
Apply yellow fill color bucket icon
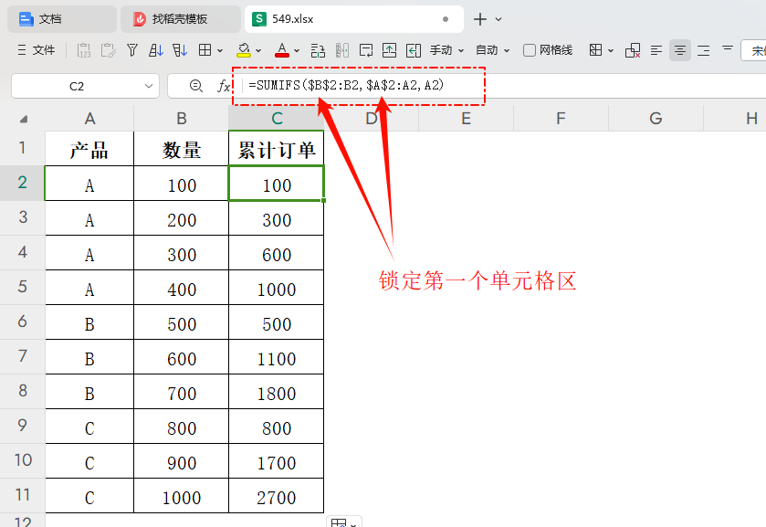click(x=243, y=50)
